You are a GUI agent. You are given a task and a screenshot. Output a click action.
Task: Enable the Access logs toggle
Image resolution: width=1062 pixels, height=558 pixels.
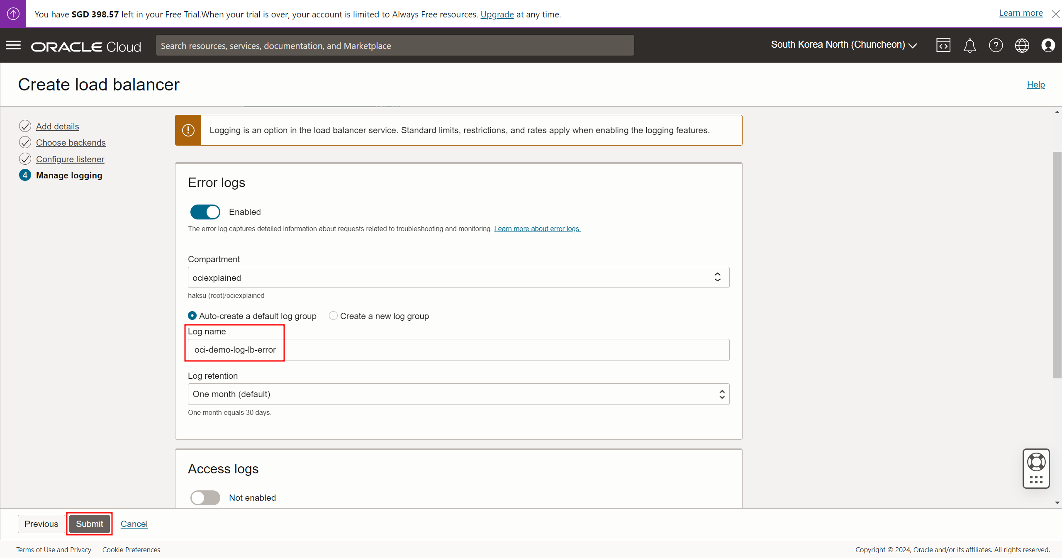click(x=205, y=498)
